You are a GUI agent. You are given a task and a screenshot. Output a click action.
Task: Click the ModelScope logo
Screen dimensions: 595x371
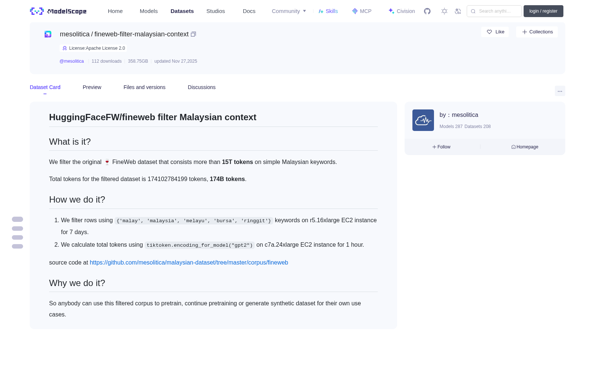[x=58, y=11]
